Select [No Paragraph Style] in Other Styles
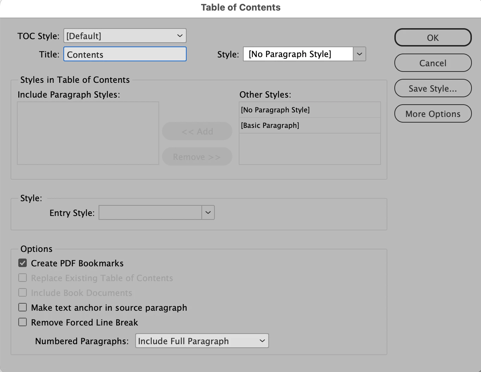This screenshot has width=481, height=372. tap(310, 110)
